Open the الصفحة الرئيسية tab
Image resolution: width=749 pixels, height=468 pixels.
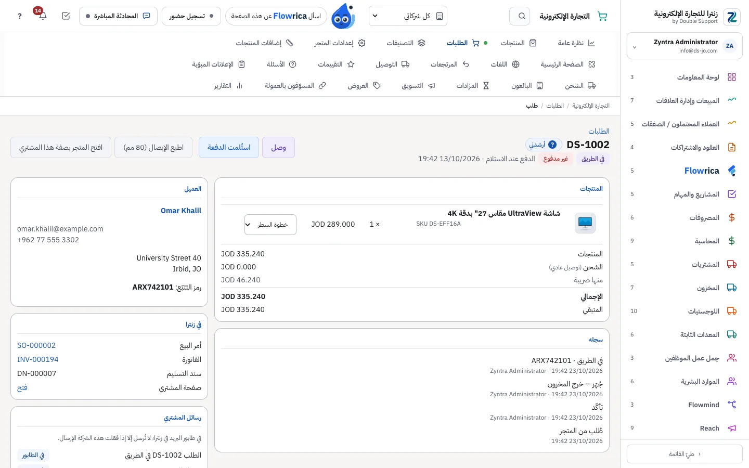568,64
